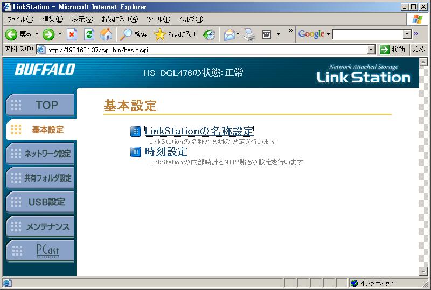Expand the toolbar overflow chevron near Google

coord(290,31)
